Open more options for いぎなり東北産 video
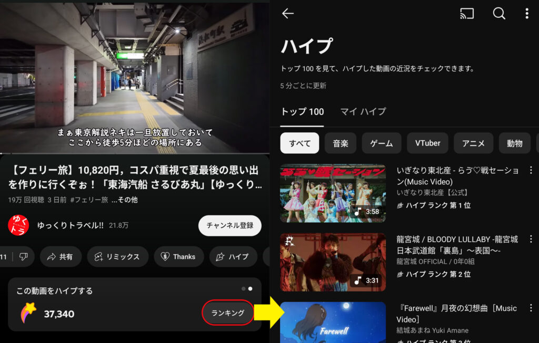539x343 pixels. pos(531,171)
